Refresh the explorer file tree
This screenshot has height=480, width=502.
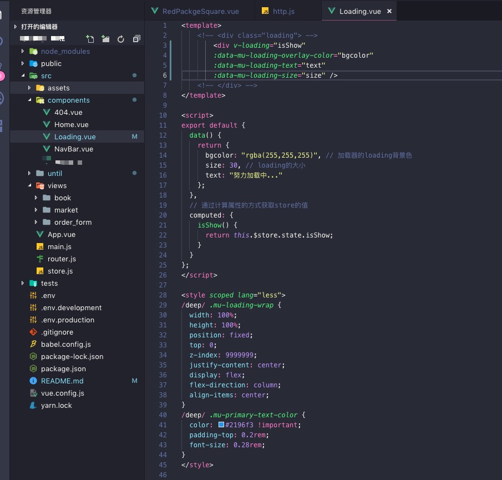point(121,39)
